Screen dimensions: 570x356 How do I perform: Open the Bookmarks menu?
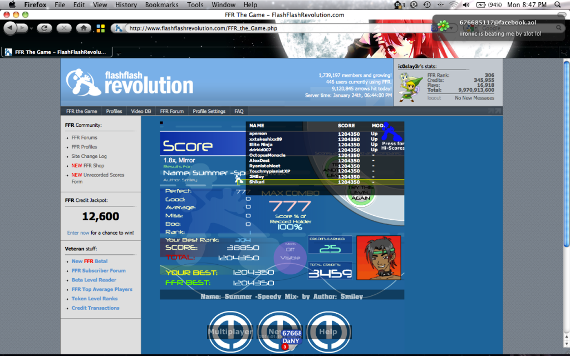pos(161,5)
